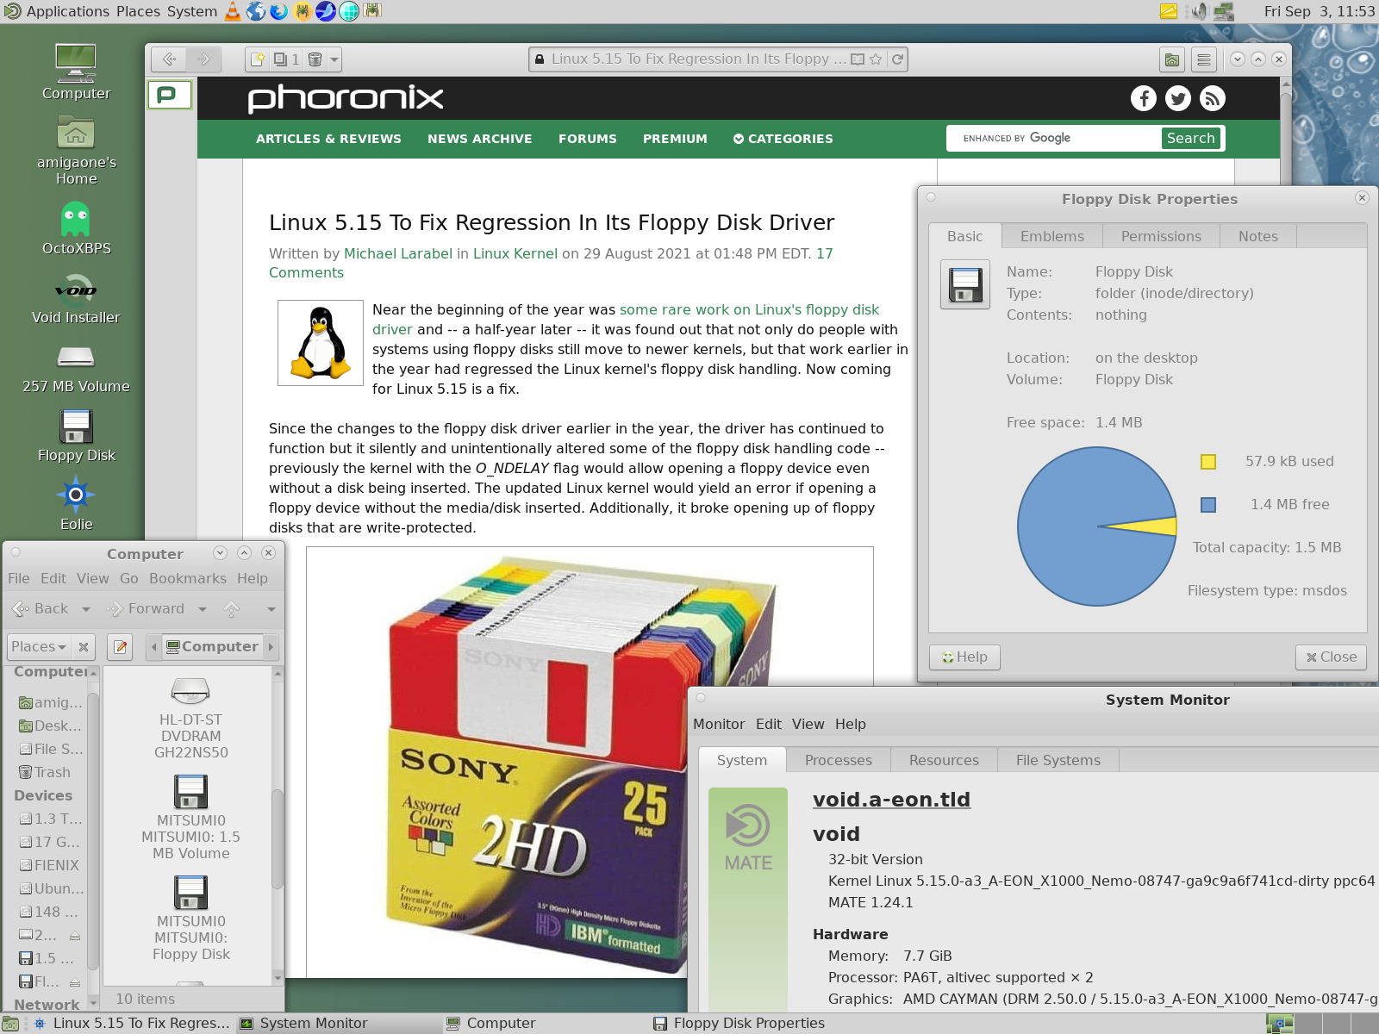1379x1034 pixels.
Task: Open the Phoronix RSS feed
Action: tap(1213, 98)
